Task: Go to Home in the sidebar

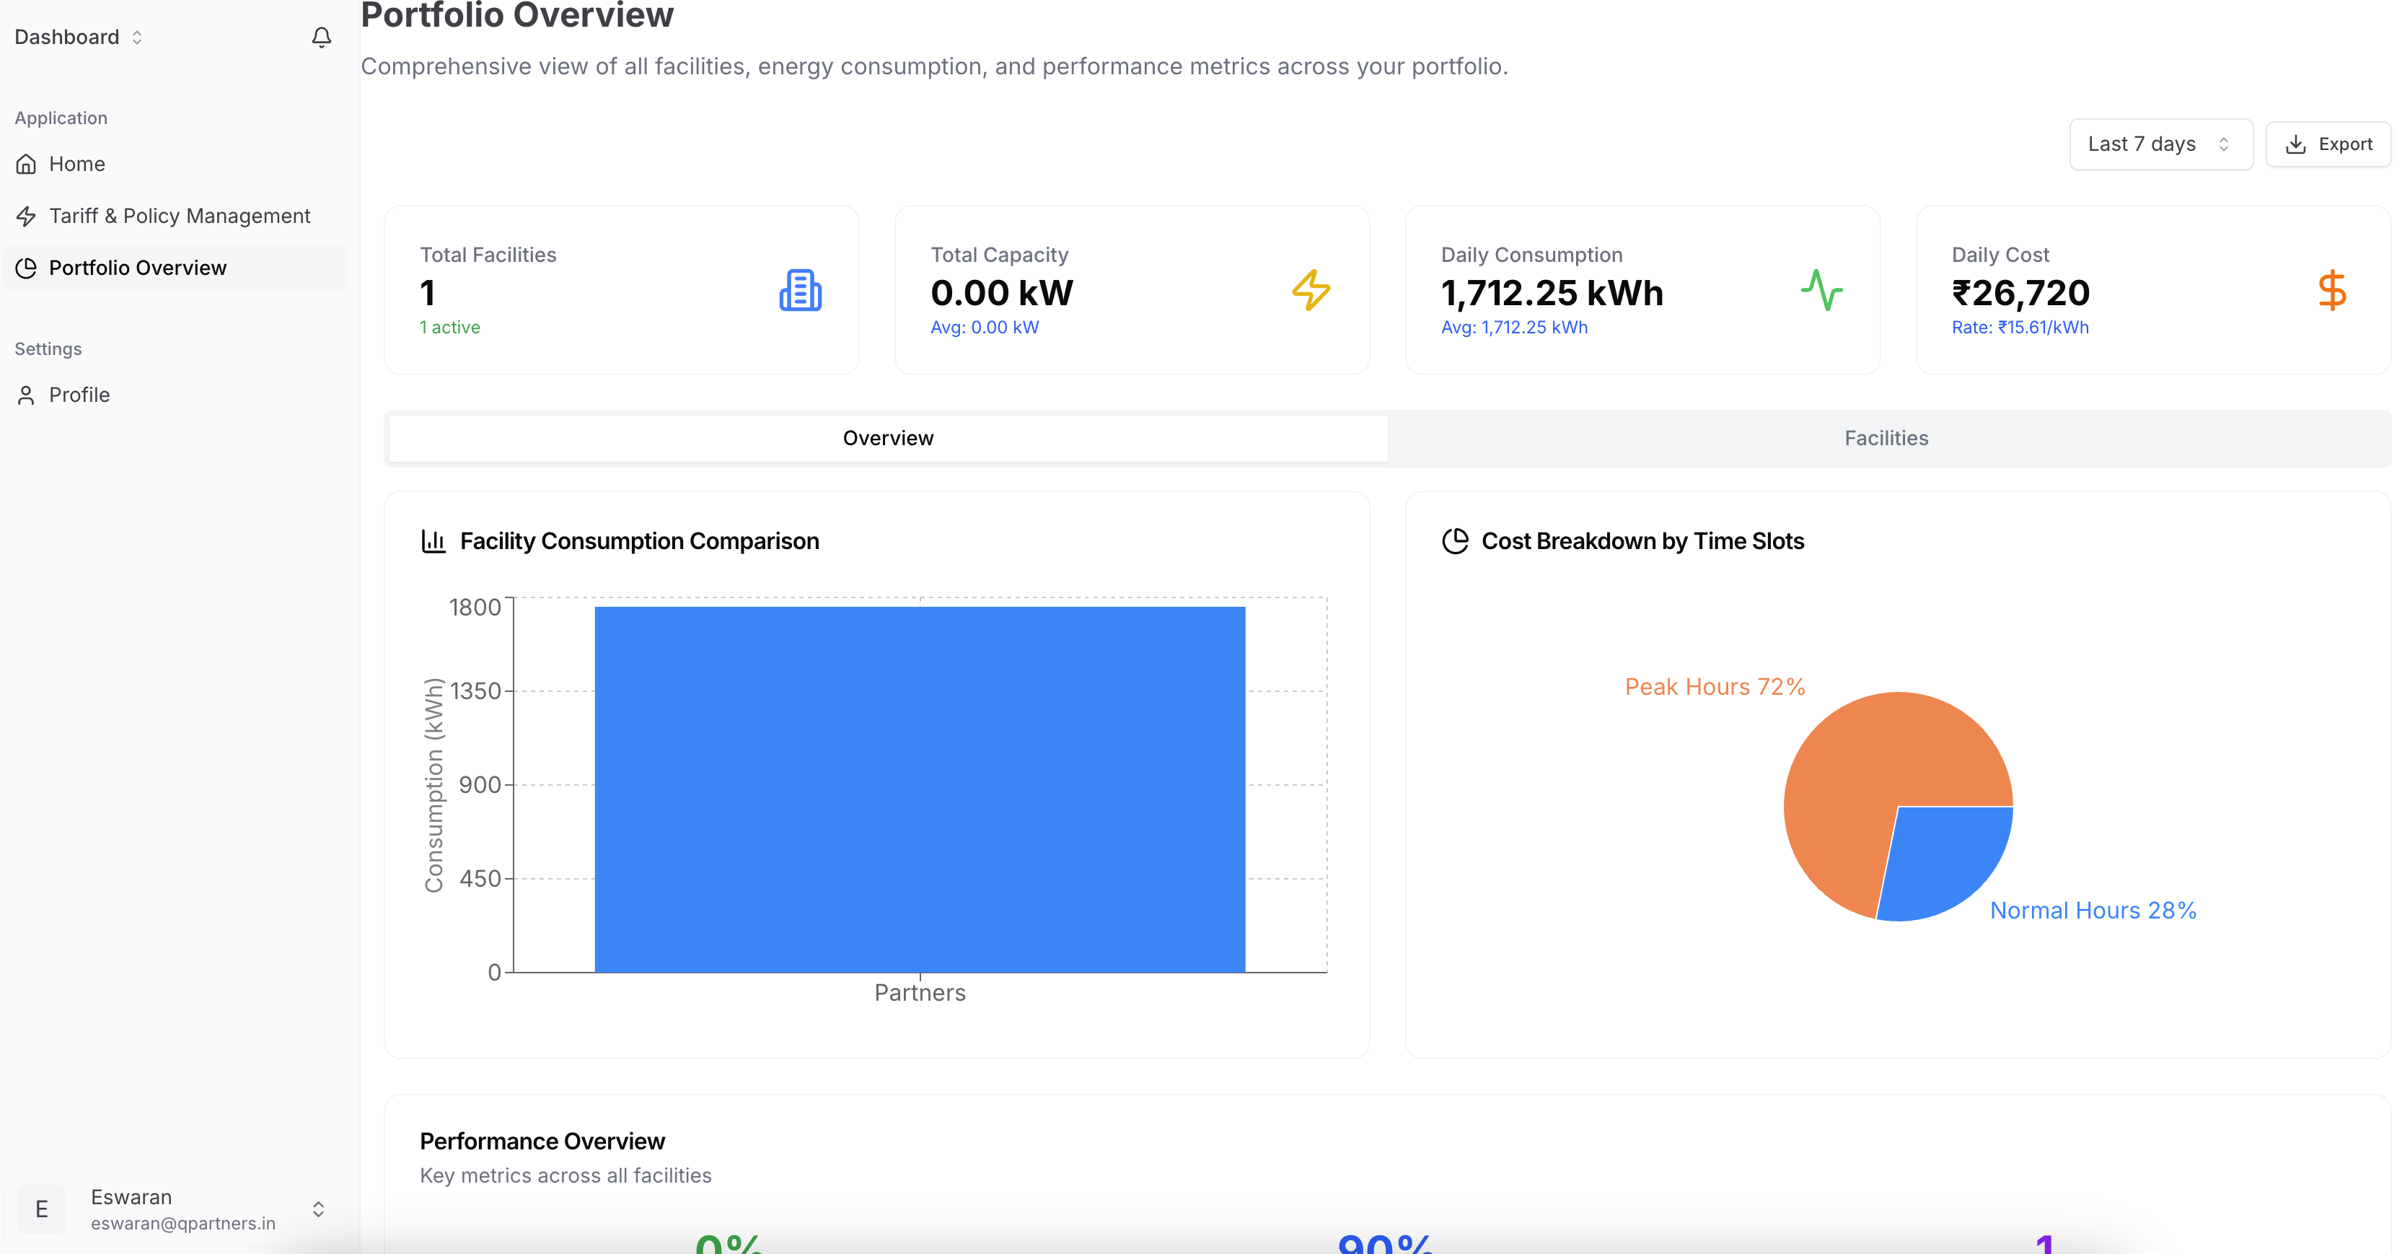Action: (x=76, y=165)
